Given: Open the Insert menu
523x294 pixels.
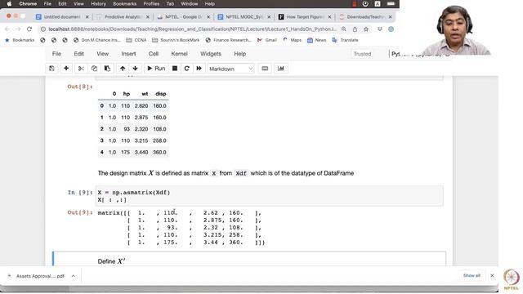Looking at the screenshot, I should pos(128,54).
